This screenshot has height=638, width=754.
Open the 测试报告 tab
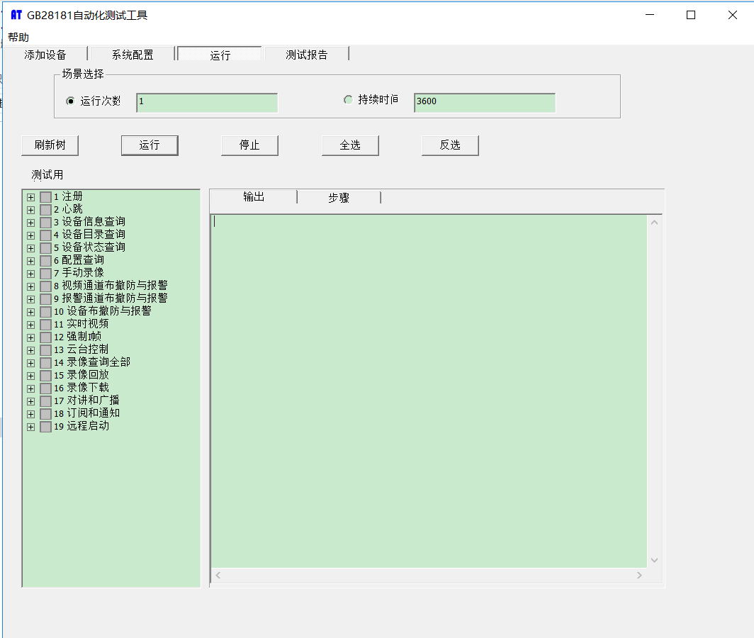click(306, 55)
